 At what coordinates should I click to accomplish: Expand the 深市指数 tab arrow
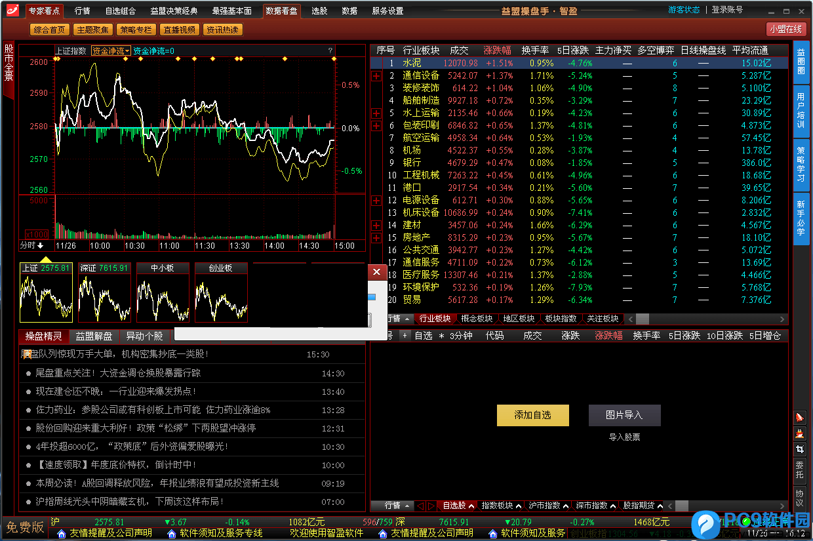click(x=613, y=506)
